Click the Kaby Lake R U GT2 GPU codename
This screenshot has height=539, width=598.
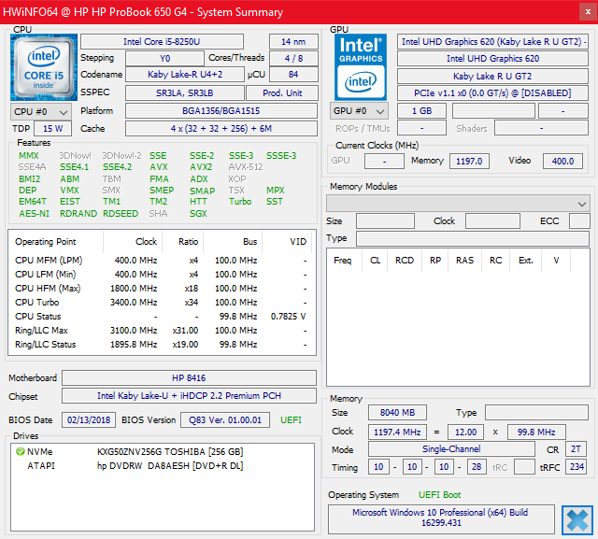click(x=492, y=77)
